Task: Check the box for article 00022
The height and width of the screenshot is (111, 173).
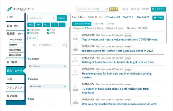Action: point(76,47)
